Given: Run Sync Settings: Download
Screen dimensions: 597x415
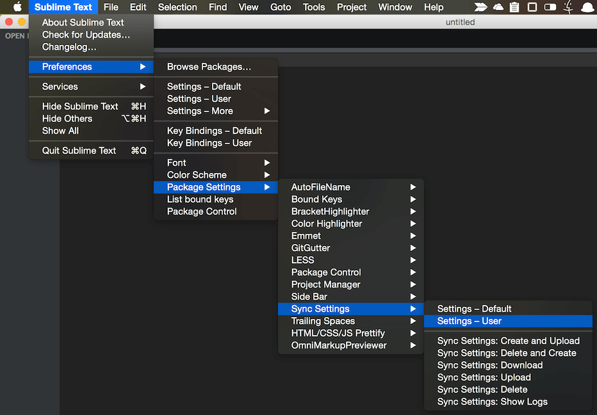Looking at the screenshot, I should 509,365.
